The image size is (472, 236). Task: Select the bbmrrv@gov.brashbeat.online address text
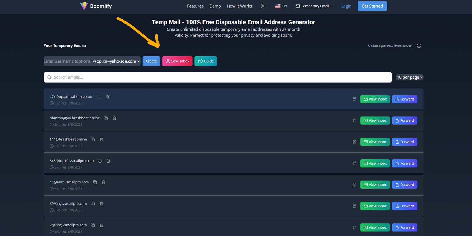(75, 118)
